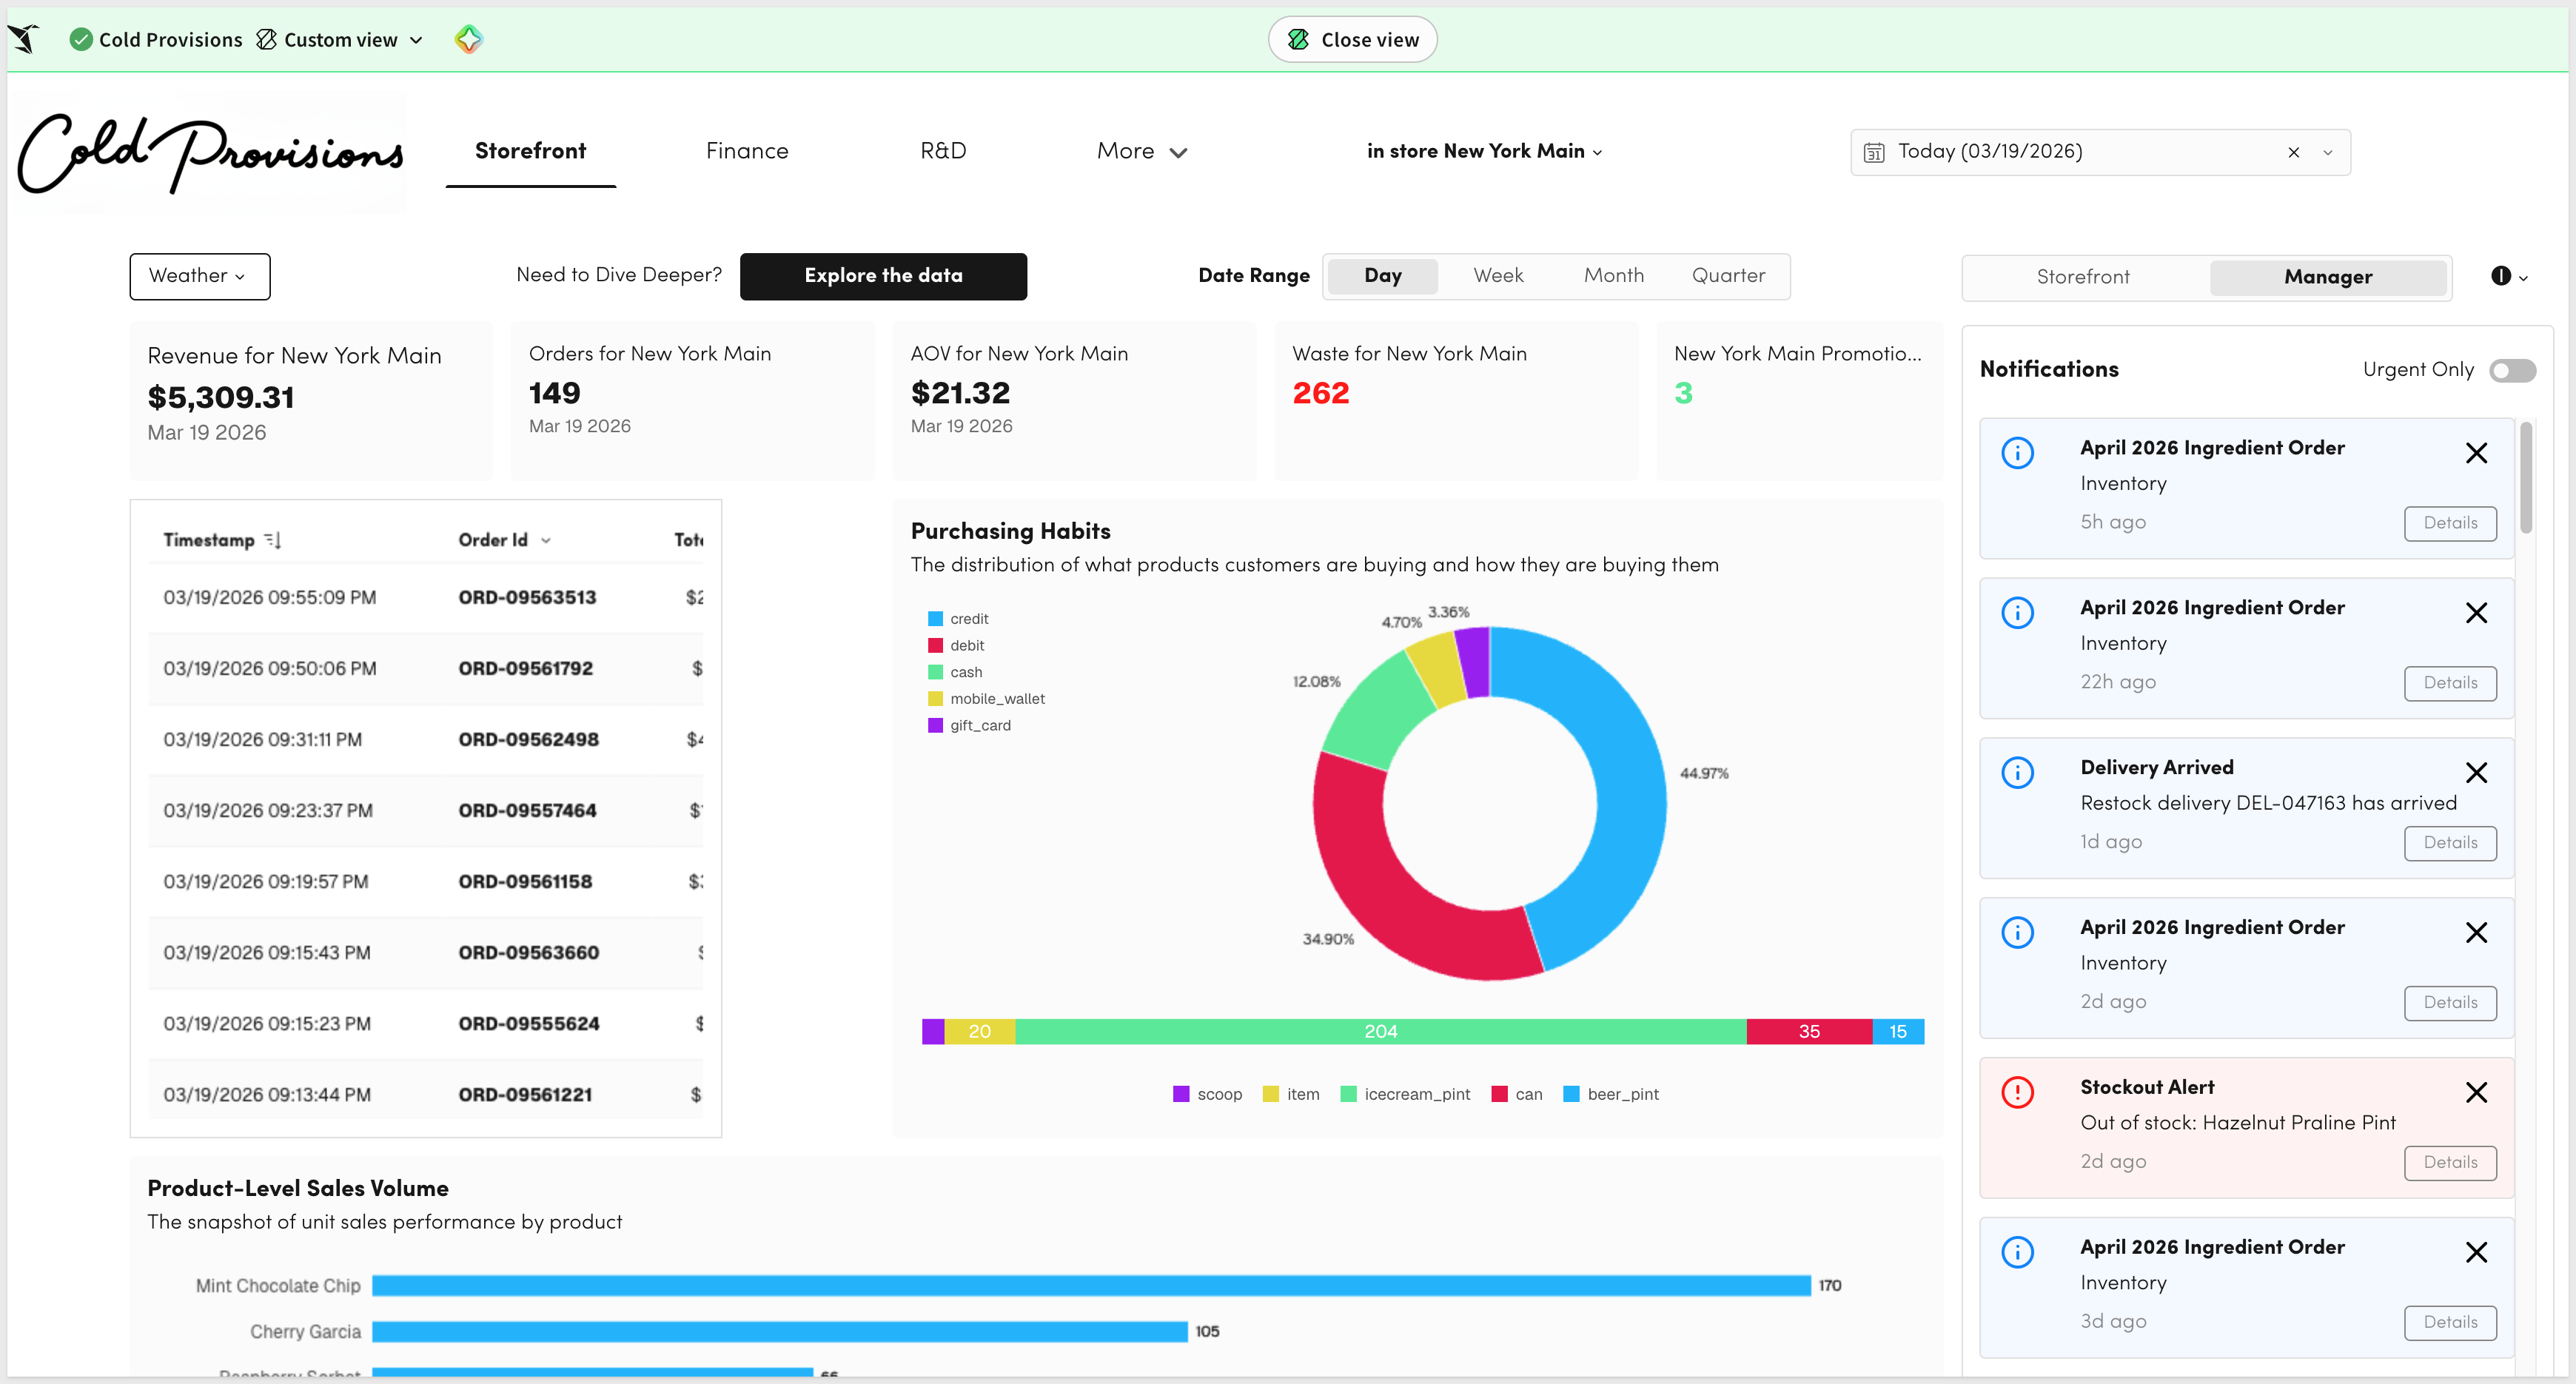Dismiss the Delivery Arrived notification
The width and height of the screenshot is (2576, 1384).
2475,772
